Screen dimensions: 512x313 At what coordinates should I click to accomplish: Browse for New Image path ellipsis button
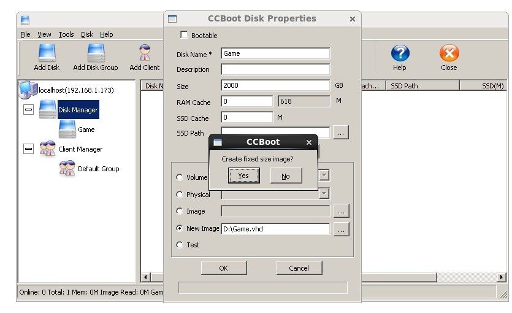tap(341, 230)
